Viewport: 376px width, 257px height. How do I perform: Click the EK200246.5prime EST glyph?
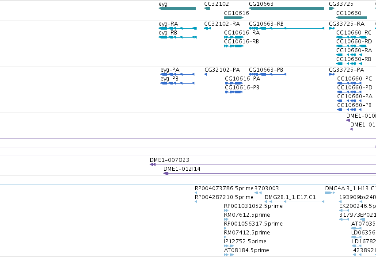point(344,211)
